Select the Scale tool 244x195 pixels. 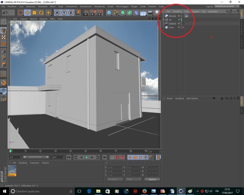coord(34,13)
